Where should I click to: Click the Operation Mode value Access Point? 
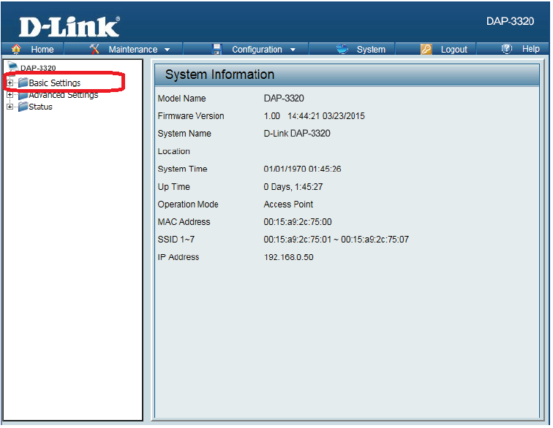pyautogui.click(x=288, y=205)
